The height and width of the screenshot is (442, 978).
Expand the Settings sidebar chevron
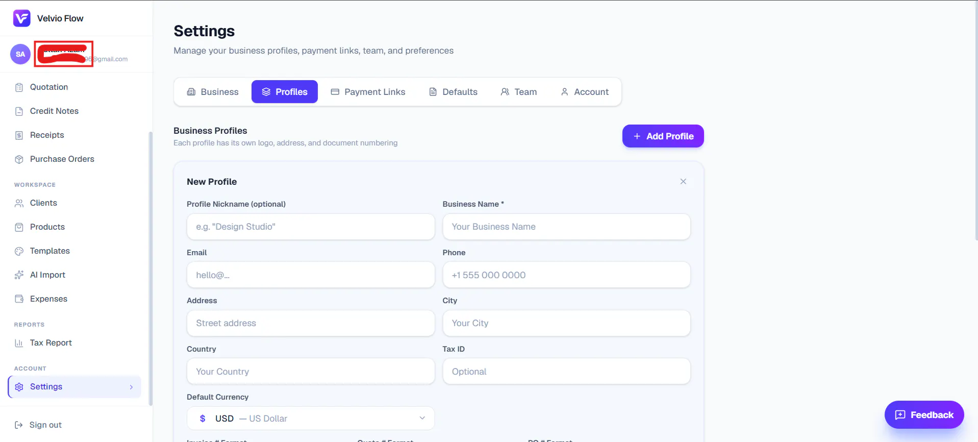pos(131,387)
